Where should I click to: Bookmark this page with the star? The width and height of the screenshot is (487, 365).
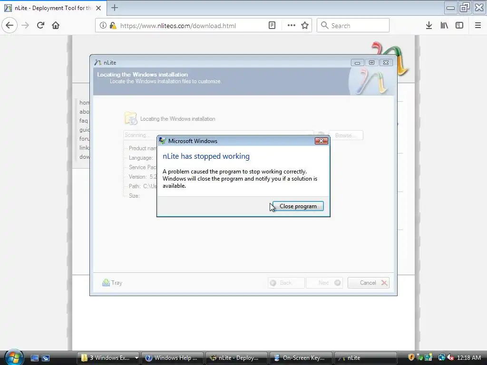305,26
